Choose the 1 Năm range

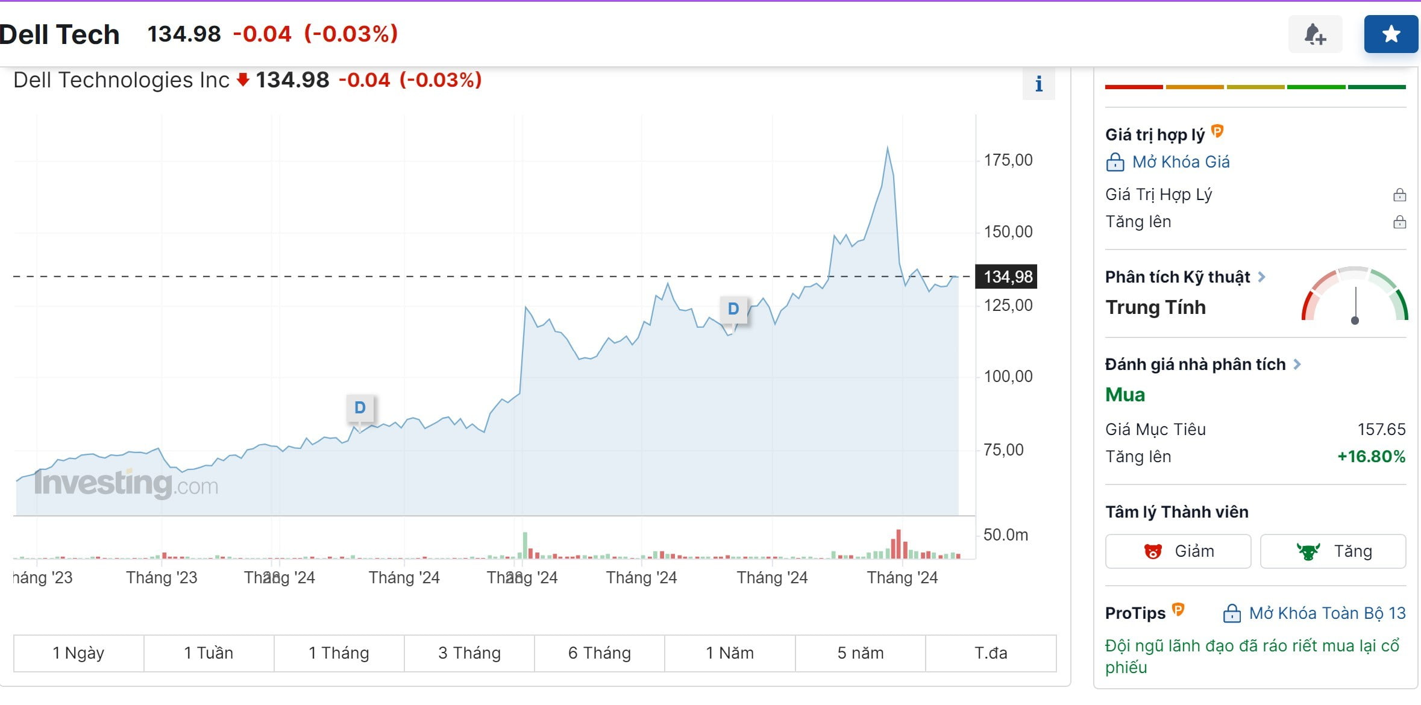tap(730, 653)
